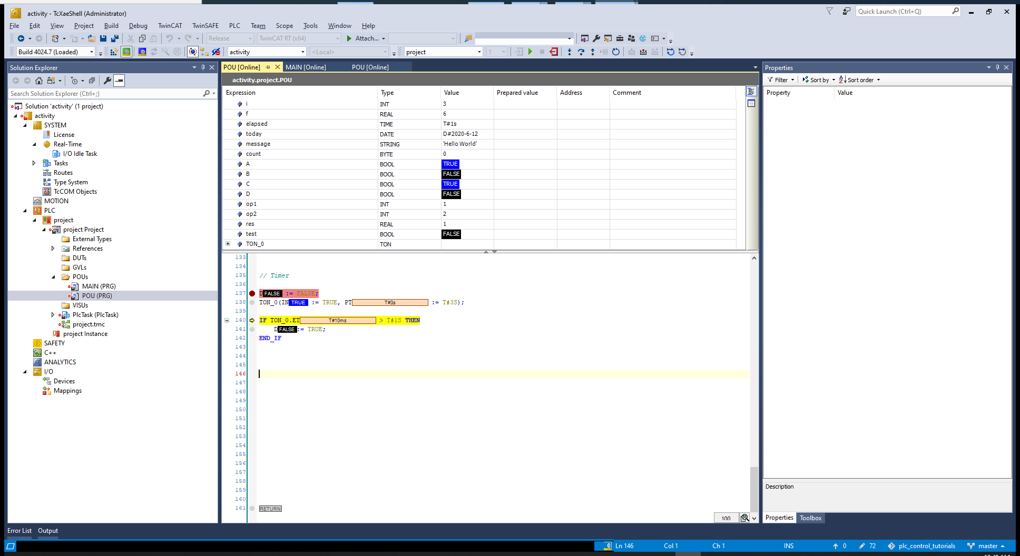Click Collapse All in Solution Explorer
The height and width of the screenshot is (556, 1020).
(92, 81)
